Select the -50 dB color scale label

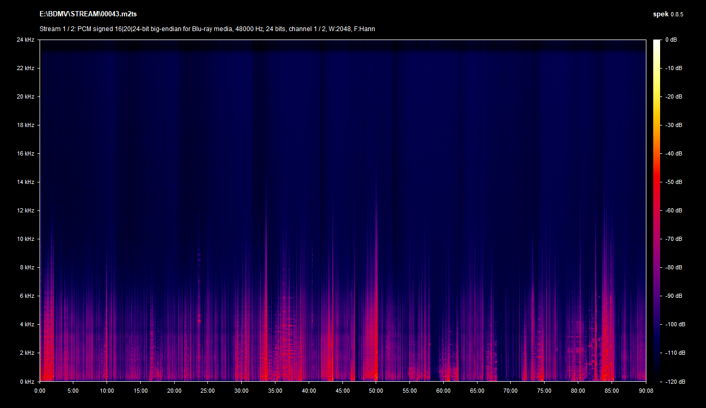click(x=672, y=182)
